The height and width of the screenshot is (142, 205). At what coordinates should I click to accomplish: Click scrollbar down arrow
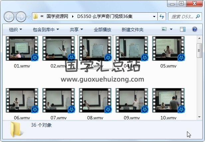(x=199, y=117)
